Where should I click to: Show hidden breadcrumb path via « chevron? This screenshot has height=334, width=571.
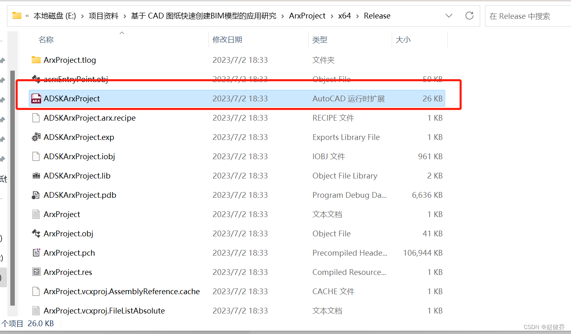27,16
